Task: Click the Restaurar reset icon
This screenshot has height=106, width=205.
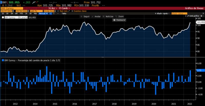Action: point(114,20)
